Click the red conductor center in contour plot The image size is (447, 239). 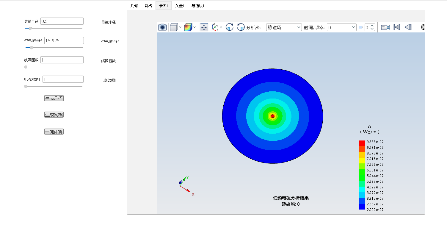coord(272,116)
